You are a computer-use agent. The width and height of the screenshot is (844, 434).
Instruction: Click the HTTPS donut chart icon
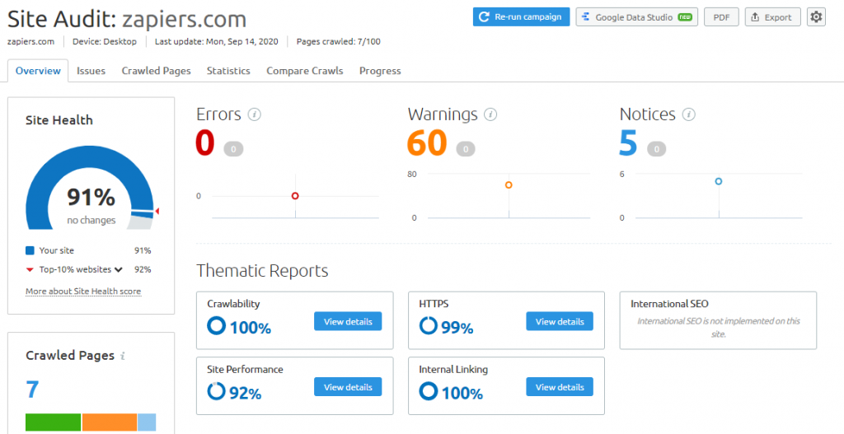pyautogui.click(x=429, y=325)
